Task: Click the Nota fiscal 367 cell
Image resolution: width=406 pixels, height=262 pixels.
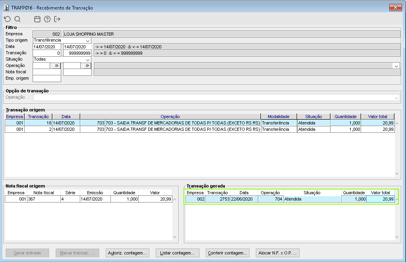Action: (x=44, y=199)
